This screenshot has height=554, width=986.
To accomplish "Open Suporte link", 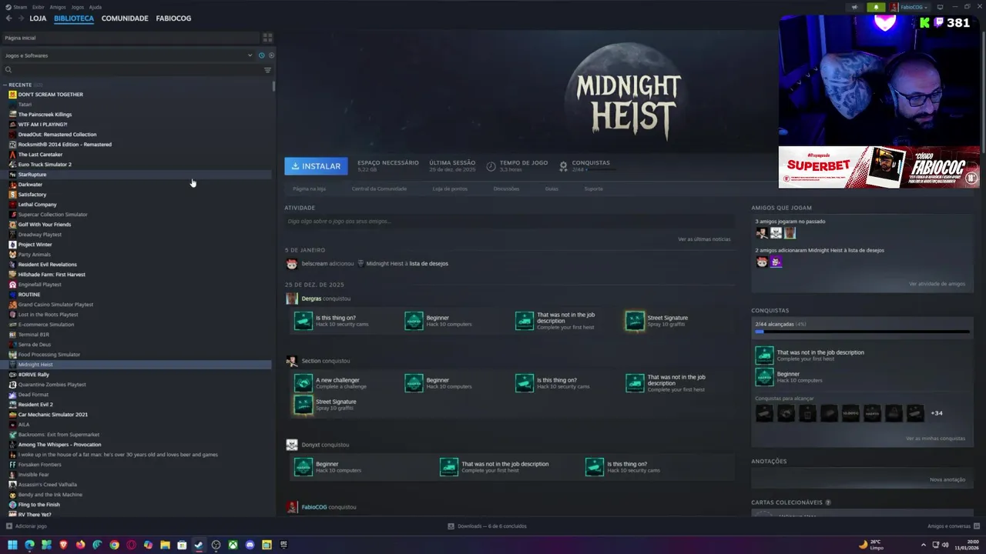I will click(593, 189).
